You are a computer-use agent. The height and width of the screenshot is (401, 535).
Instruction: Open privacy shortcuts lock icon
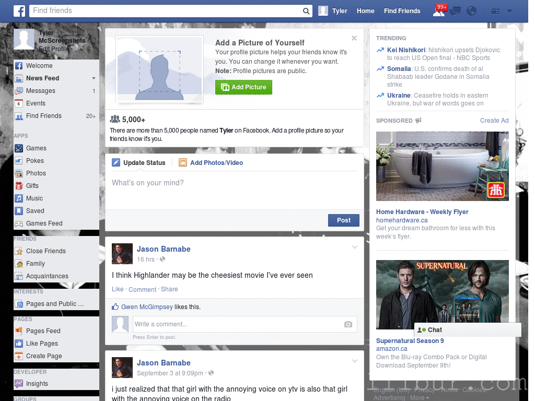coord(495,11)
